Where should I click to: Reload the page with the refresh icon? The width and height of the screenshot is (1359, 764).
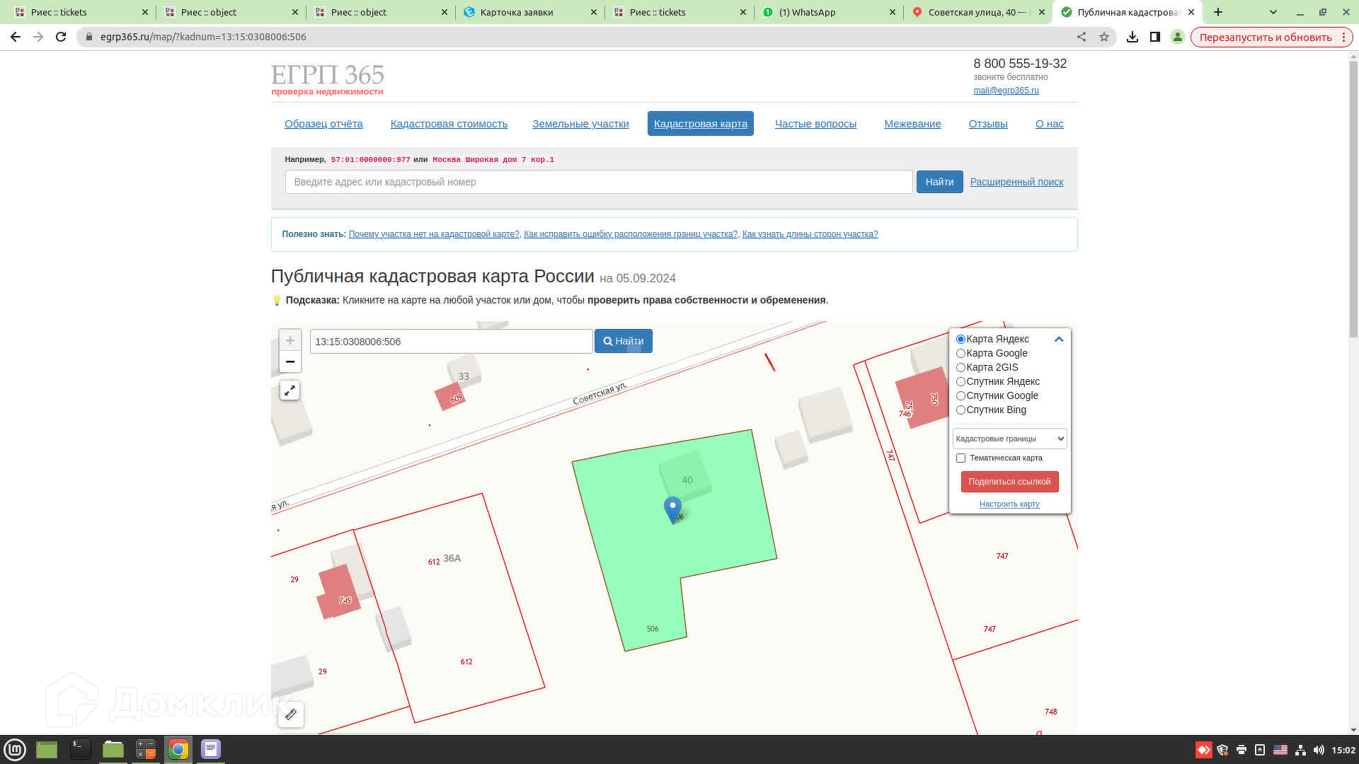point(61,37)
